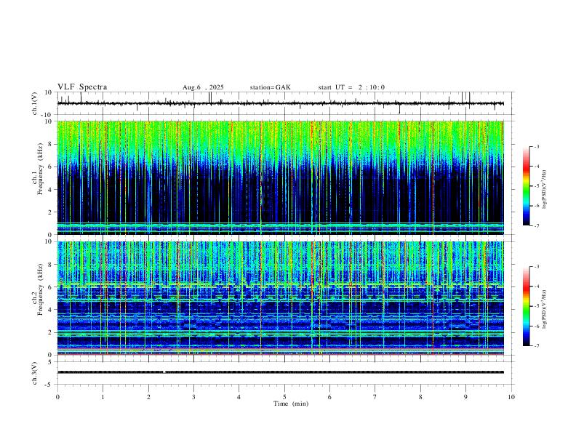The width and height of the screenshot is (576, 445).
Task: Click the "-6" tick on ch.1 color bar
Action: tap(536, 206)
